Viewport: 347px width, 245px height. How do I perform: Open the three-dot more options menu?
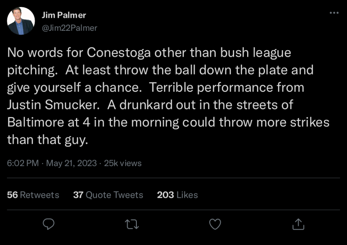tap(334, 13)
